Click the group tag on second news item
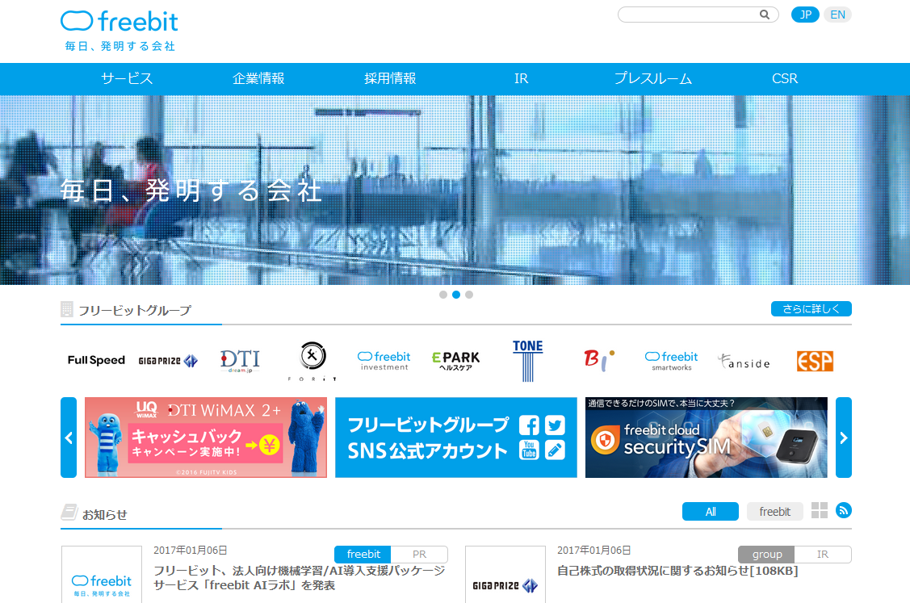 [x=766, y=555]
